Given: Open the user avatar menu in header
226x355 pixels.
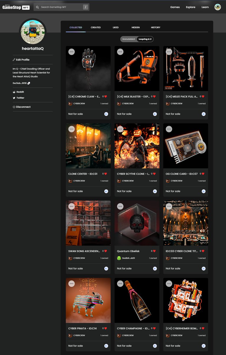Looking at the screenshot, I should click(217, 7).
